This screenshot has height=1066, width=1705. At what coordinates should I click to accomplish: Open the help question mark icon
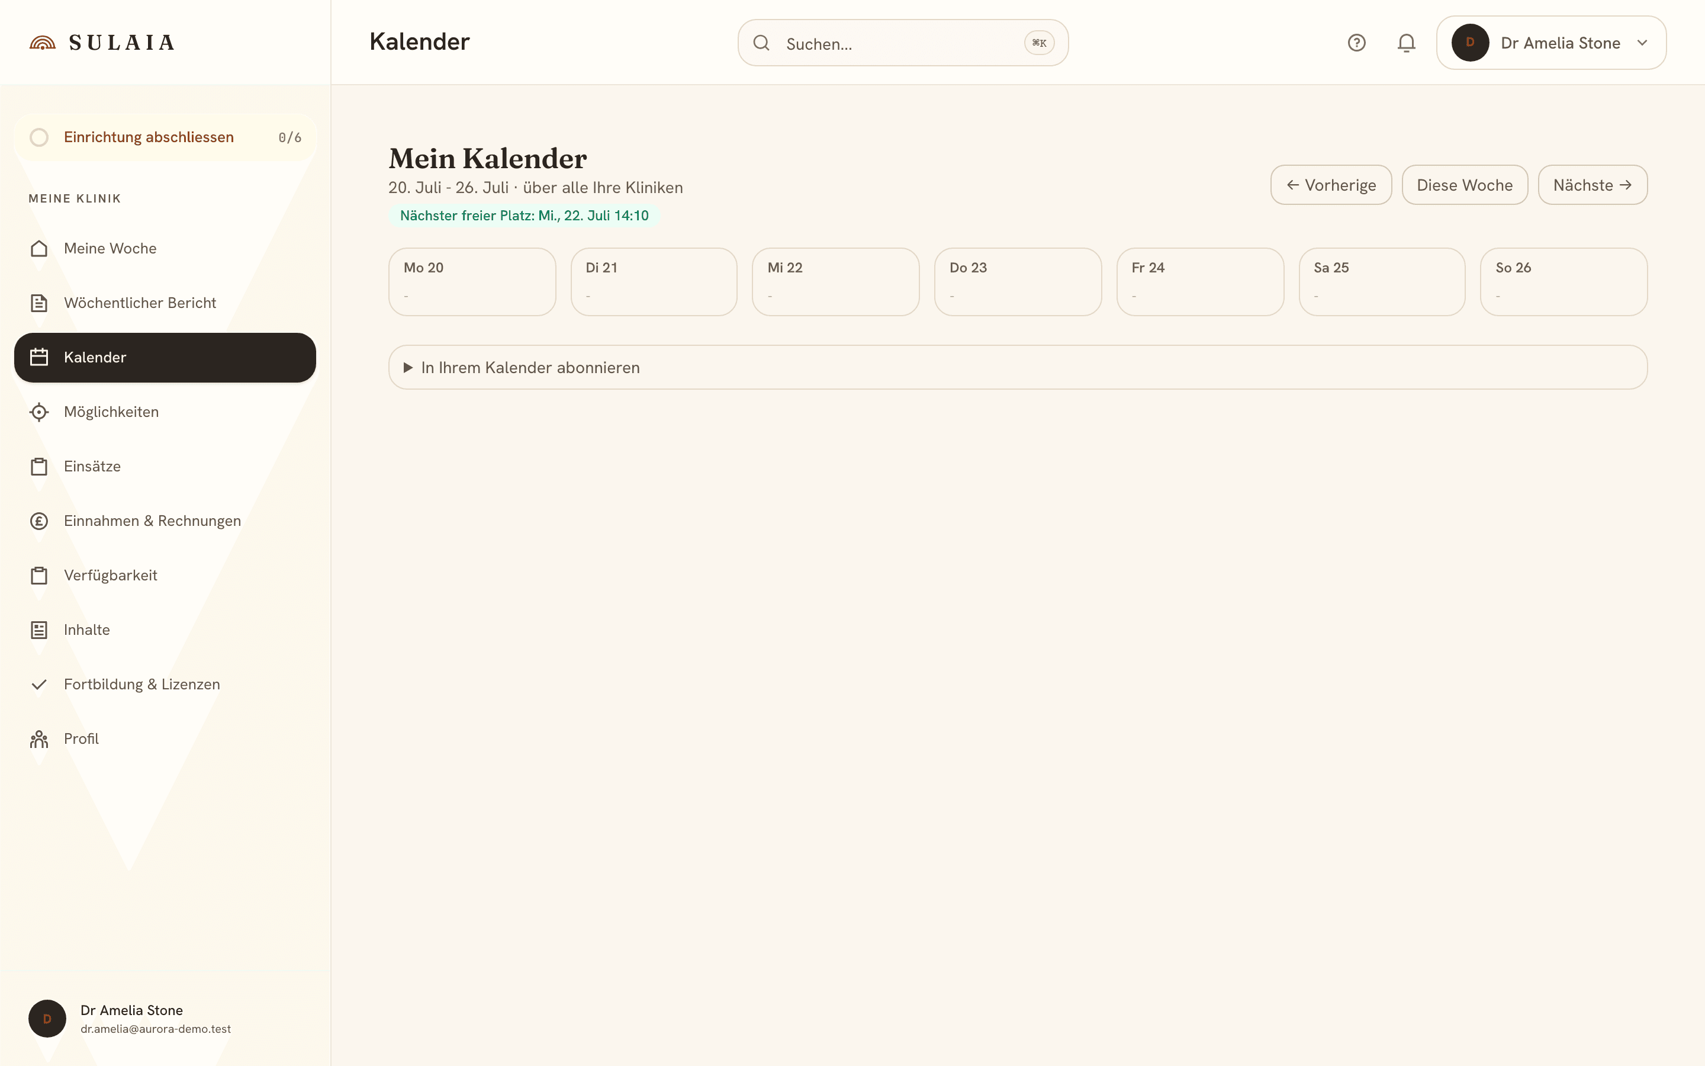click(x=1356, y=43)
